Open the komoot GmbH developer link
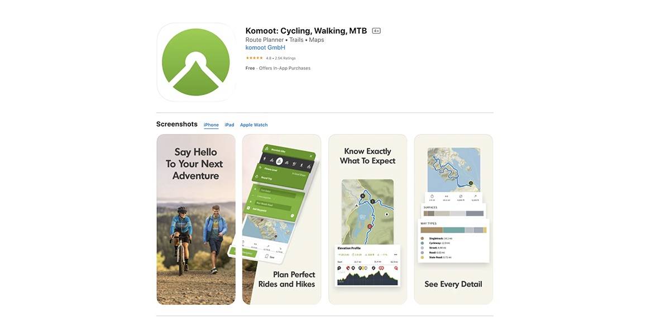The image size is (670, 335). point(265,47)
